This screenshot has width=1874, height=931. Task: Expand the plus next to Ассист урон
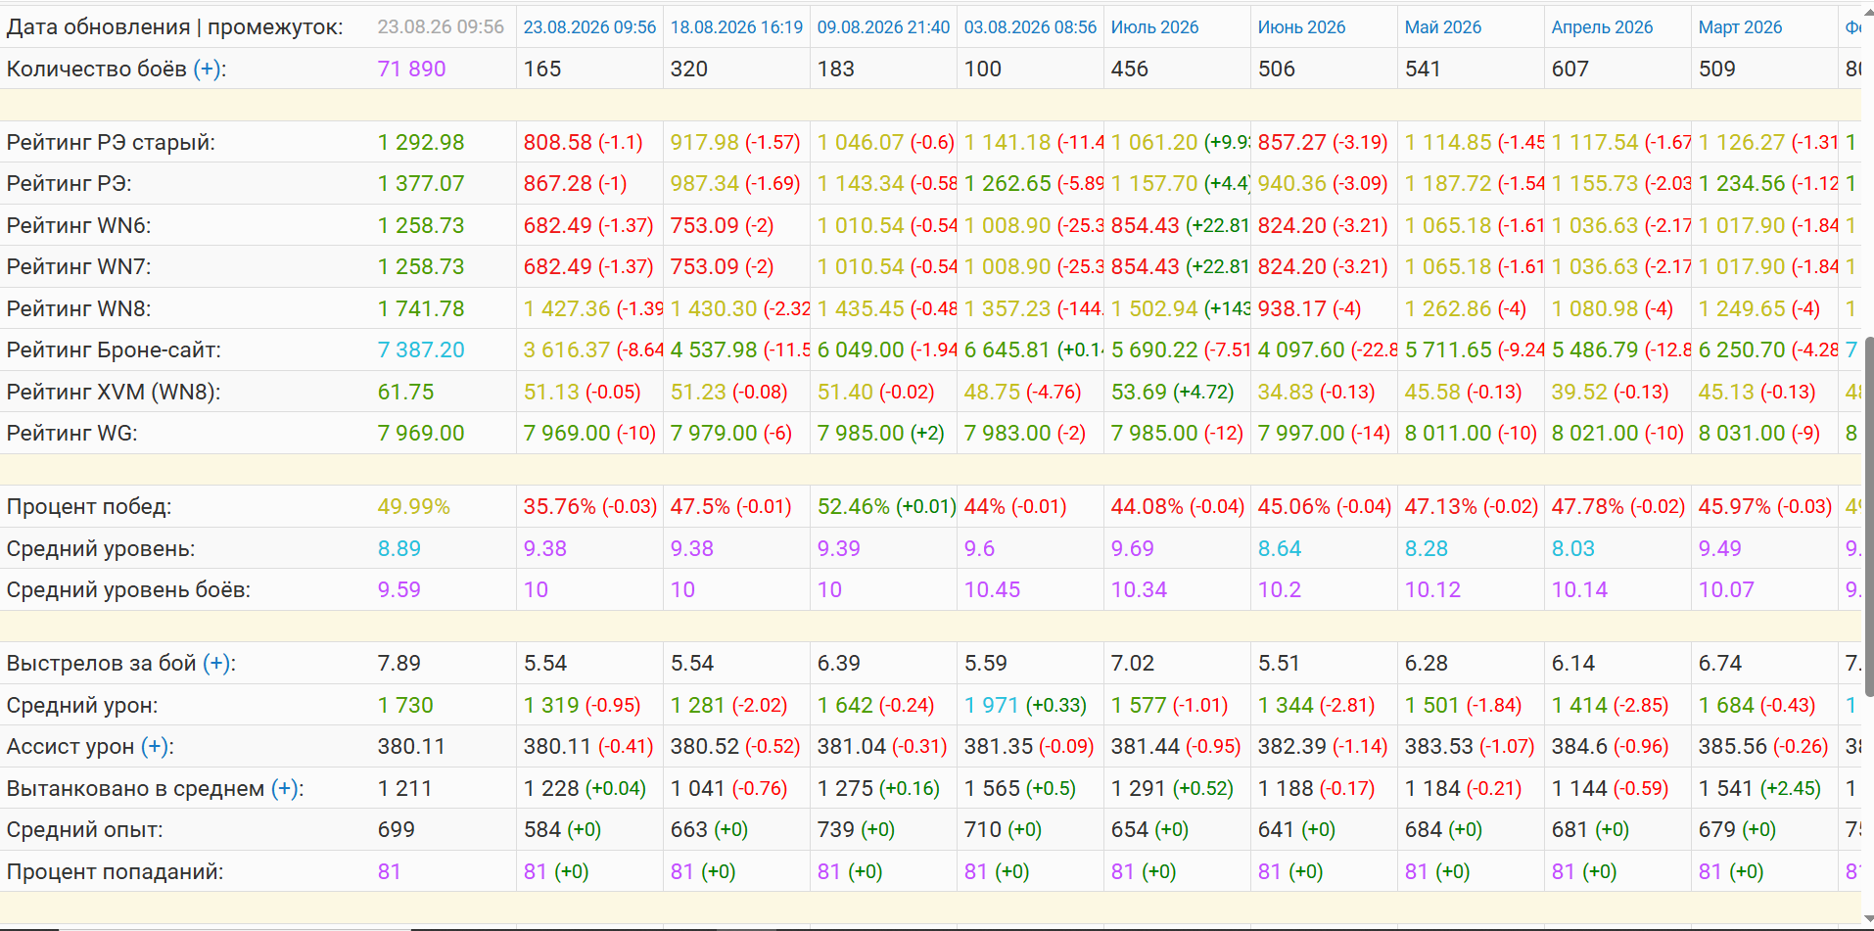155,746
